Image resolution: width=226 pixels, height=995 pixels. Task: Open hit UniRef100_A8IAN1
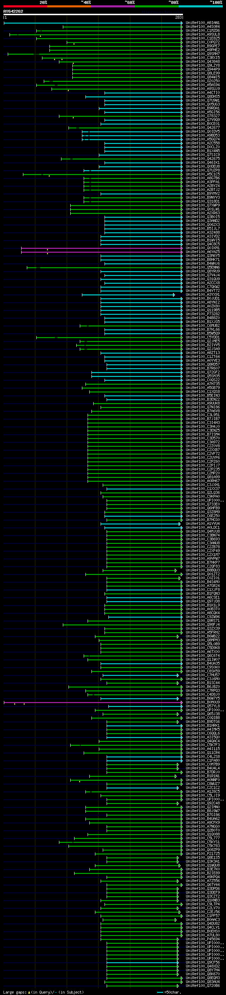pyautogui.click(x=203, y=23)
